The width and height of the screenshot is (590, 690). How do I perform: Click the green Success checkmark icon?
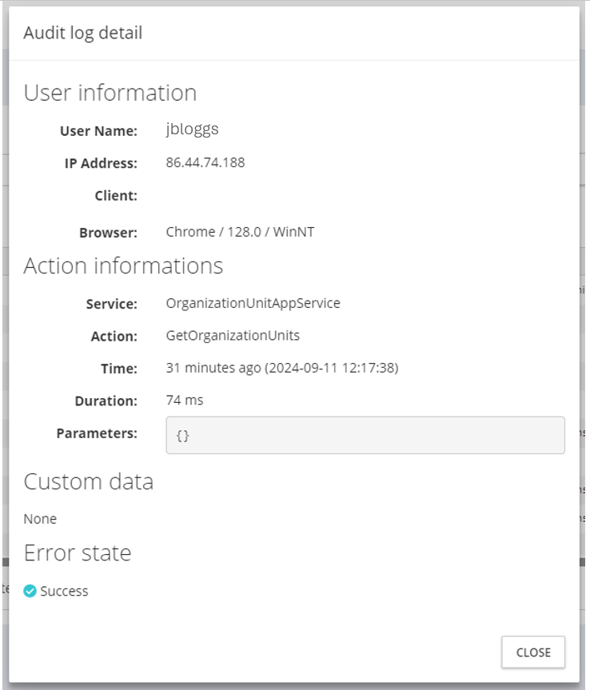click(30, 592)
